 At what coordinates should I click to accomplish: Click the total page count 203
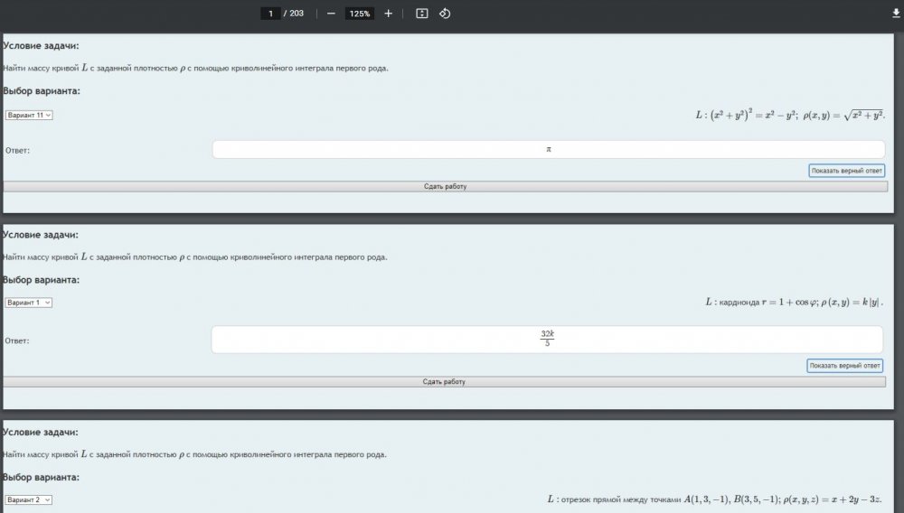click(297, 14)
